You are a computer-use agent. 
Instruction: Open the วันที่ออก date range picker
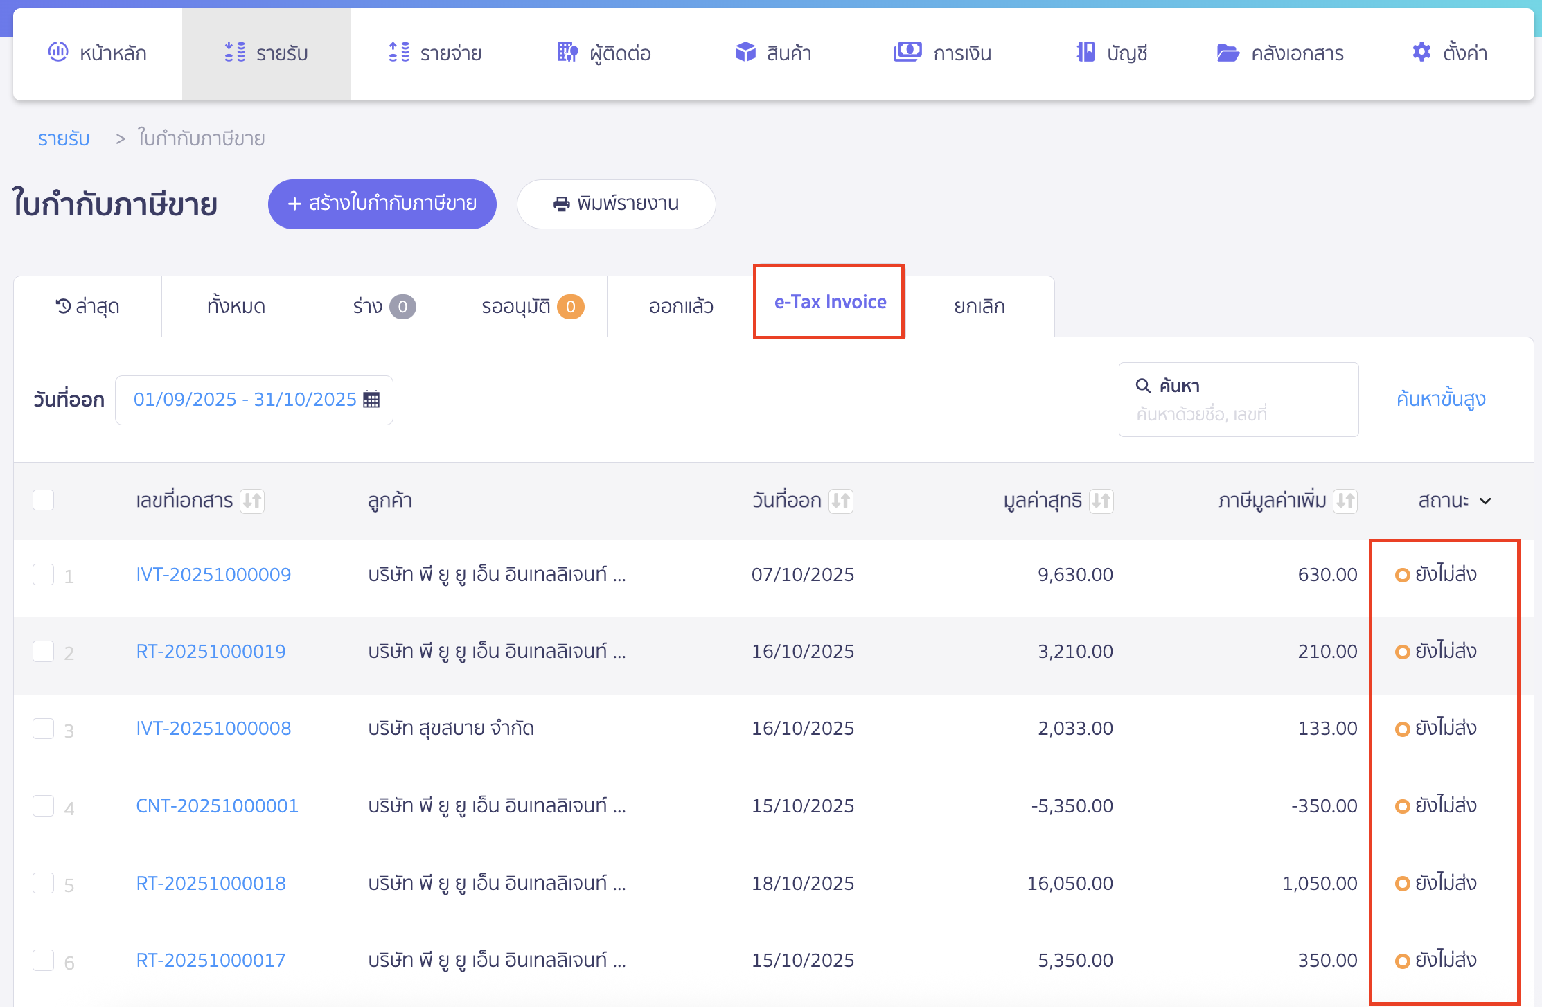(x=254, y=399)
